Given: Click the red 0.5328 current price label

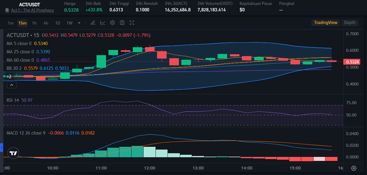Looking at the screenshot, I should (x=352, y=62).
